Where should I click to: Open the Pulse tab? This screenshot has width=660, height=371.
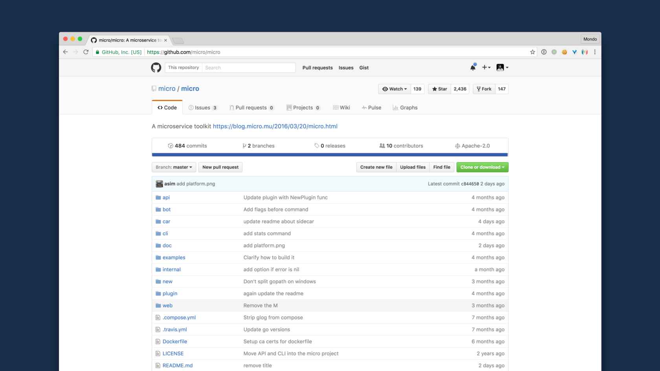click(x=371, y=108)
